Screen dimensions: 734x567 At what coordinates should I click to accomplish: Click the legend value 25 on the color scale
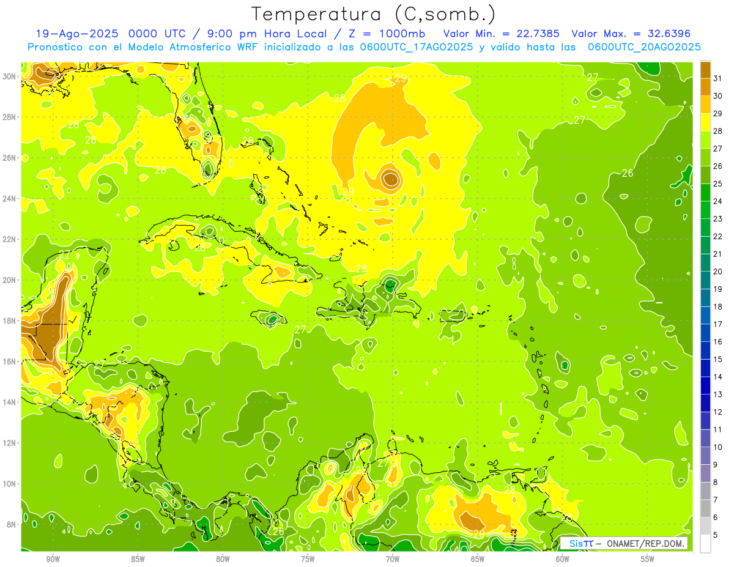click(x=717, y=183)
